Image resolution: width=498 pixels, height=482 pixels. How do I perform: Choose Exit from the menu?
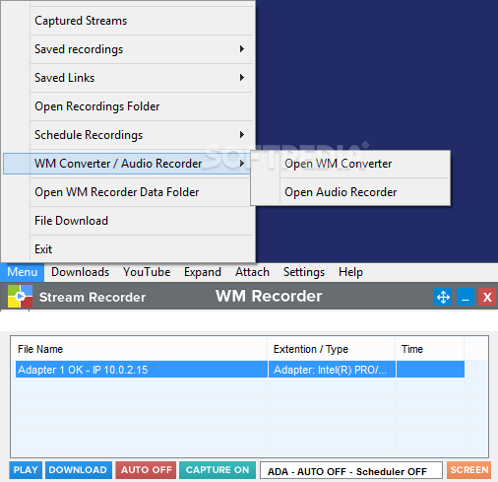(x=128, y=249)
